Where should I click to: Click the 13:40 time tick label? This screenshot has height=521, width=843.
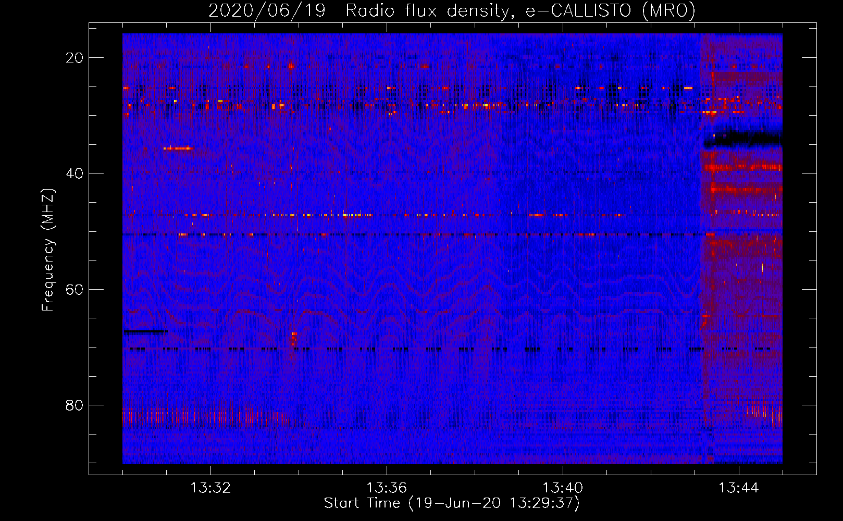click(563, 488)
